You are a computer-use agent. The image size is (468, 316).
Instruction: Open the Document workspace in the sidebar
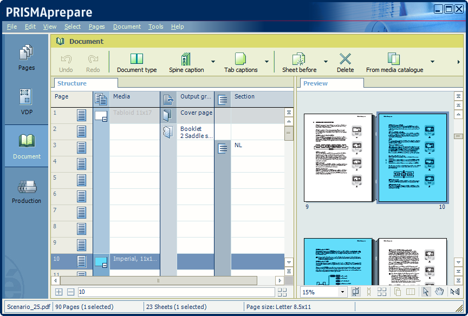[x=27, y=146]
